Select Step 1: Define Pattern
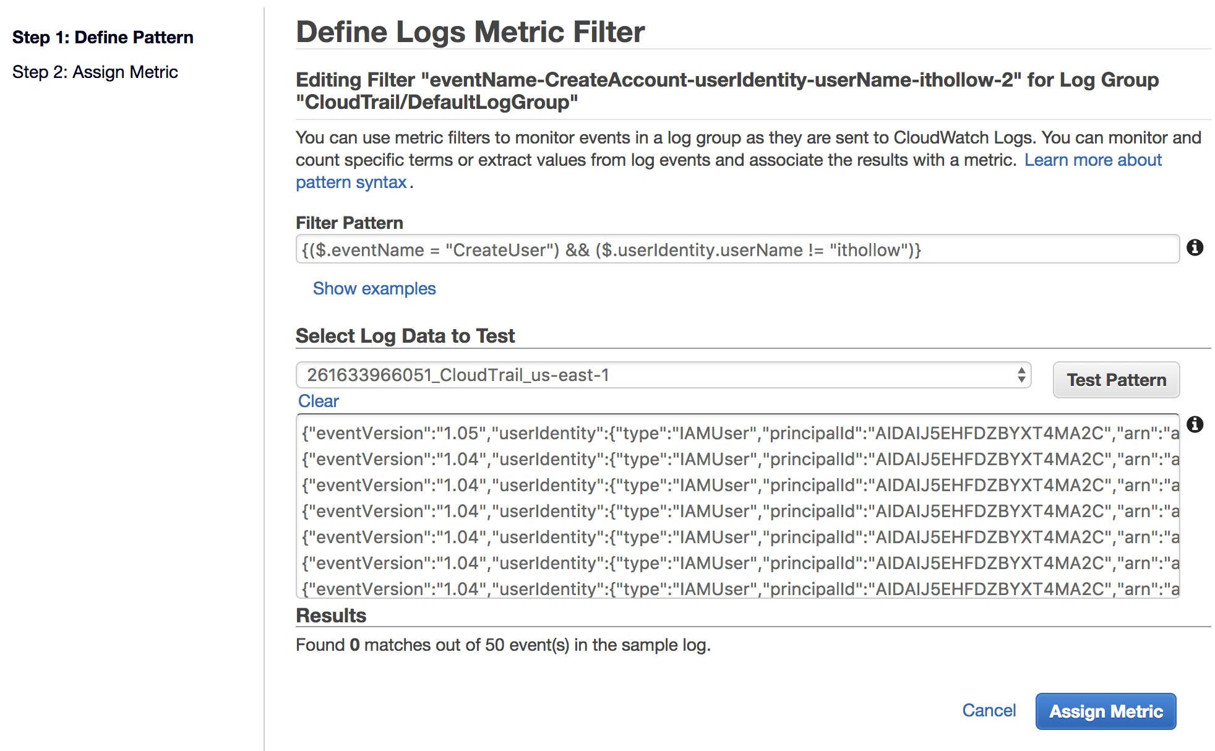1215x751 pixels. (x=103, y=37)
